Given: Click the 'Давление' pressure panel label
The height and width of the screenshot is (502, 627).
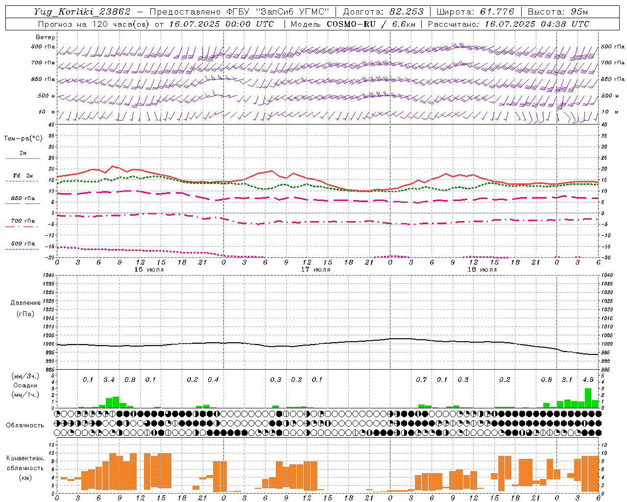Looking at the screenshot, I should [x=25, y=303].
